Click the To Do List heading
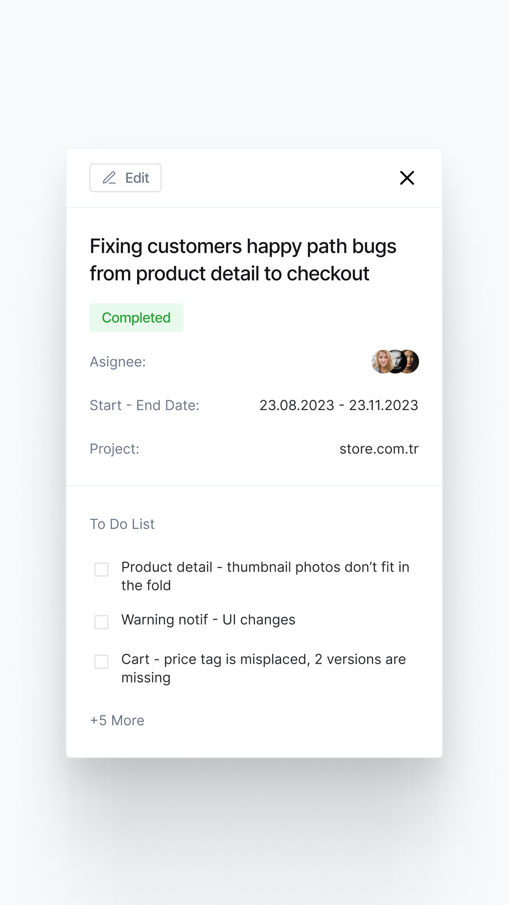This screenshot has height=905, width=509. click(x=122, y=524)
